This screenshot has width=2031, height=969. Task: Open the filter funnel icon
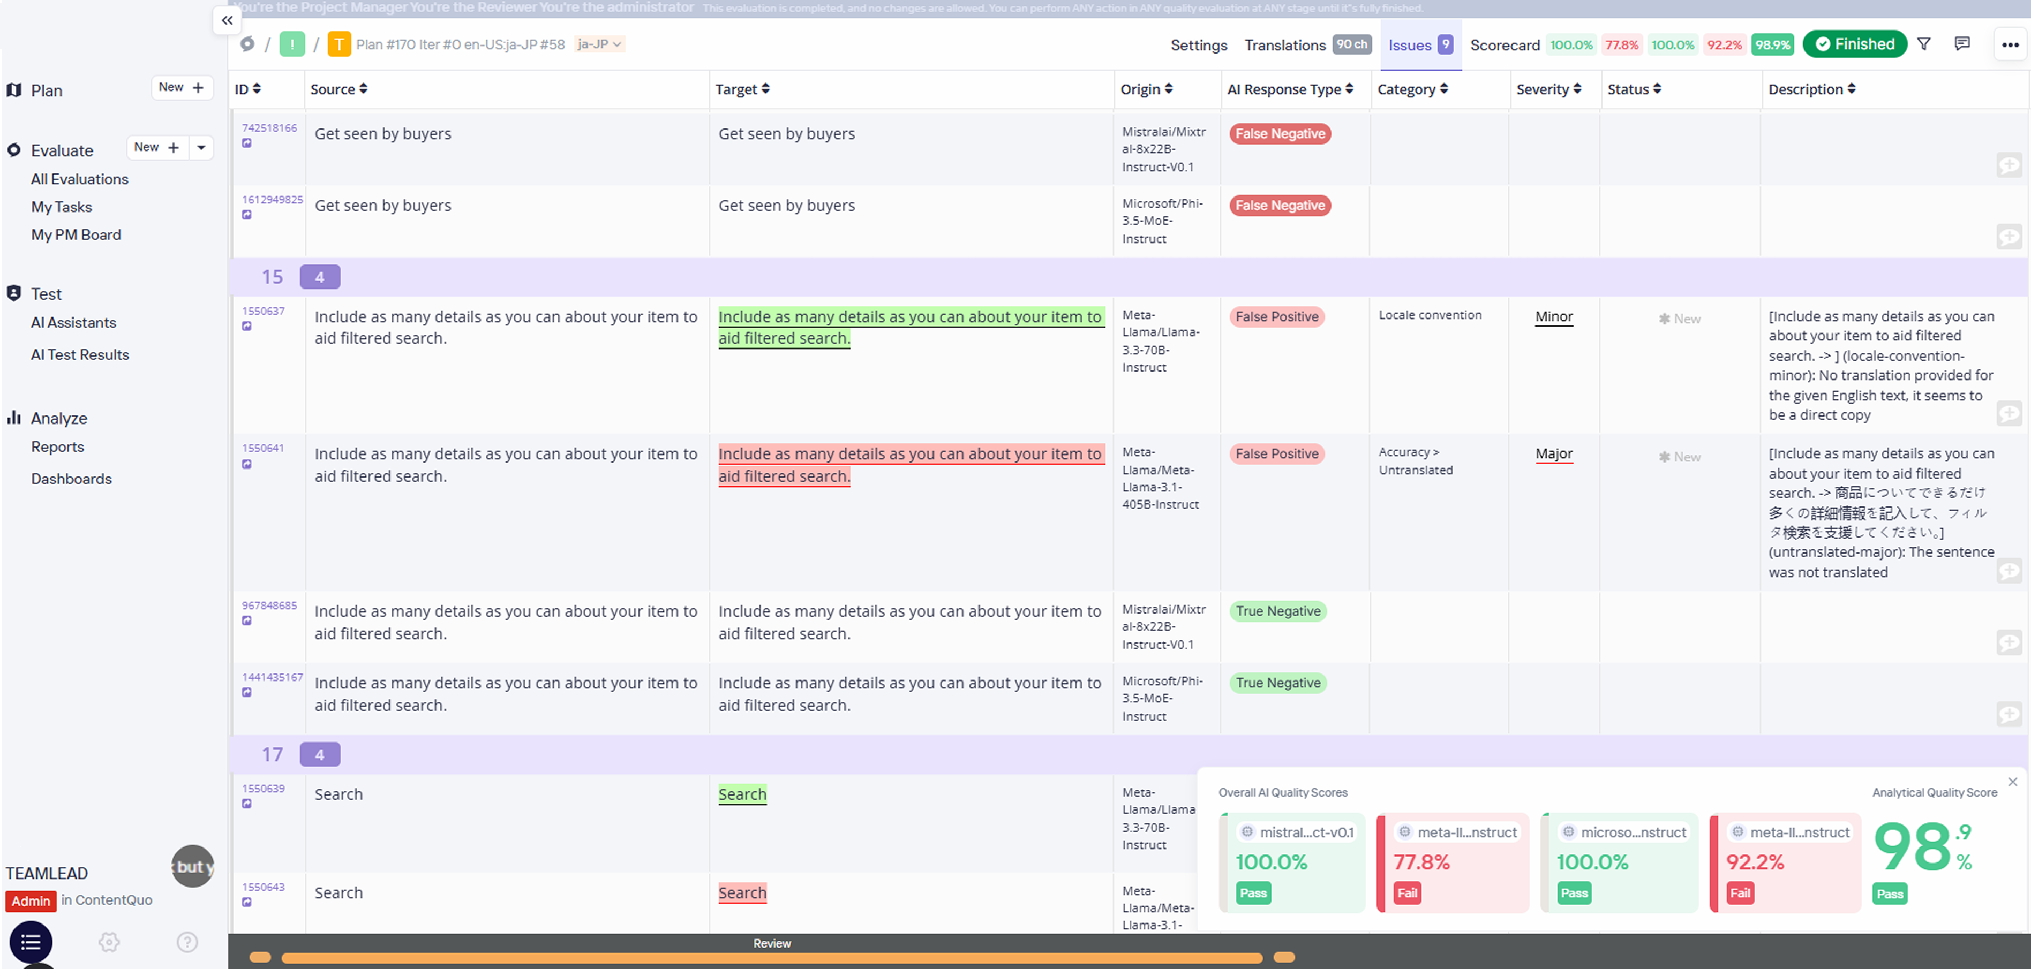pos(1924,44)
